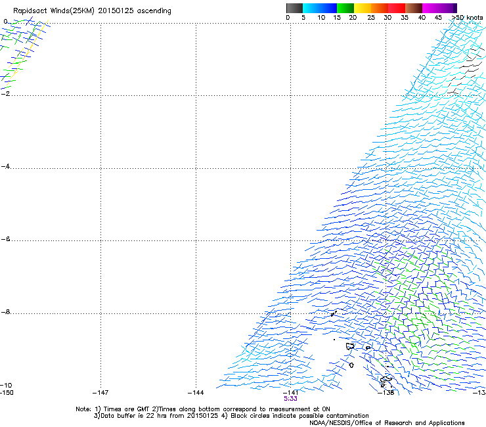Screen dimensions: 486x427
Task: Click the '>50 knots' legend label
Action: click(x=468, y=18)
